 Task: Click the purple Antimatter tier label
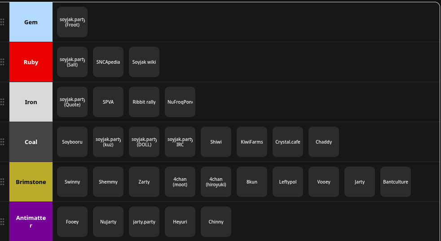(x=31, y=221)
